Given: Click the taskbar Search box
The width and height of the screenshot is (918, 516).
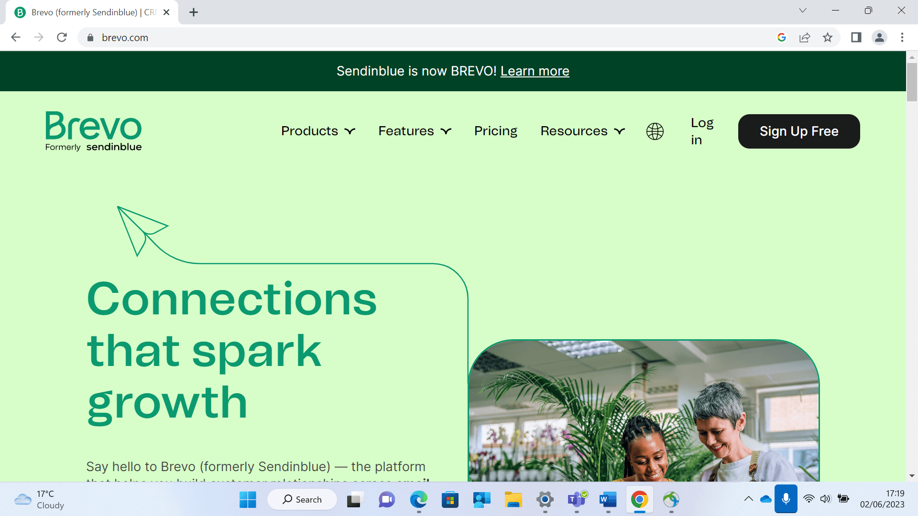Looking at the screenshot, I should coord(302,500).
